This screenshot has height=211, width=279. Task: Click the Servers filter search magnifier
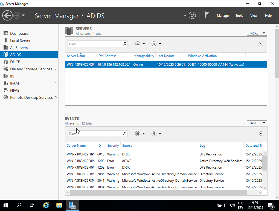[124, 44]
